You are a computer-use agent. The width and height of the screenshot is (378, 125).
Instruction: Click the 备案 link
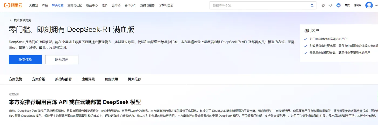pos(347,5)
